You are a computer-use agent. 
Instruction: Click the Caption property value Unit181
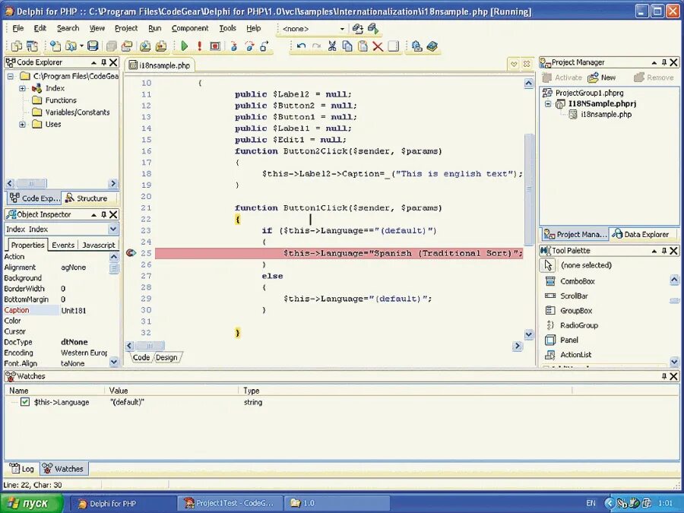click(x=73, y=311)
